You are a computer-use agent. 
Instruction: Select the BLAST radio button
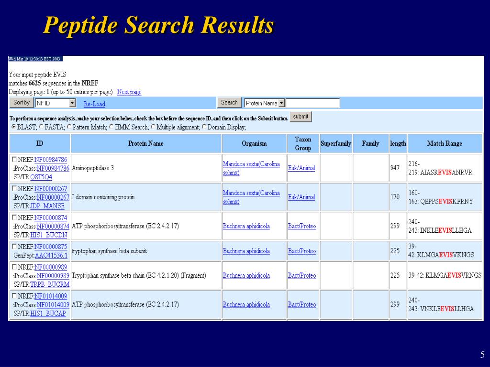coord(14,127)
